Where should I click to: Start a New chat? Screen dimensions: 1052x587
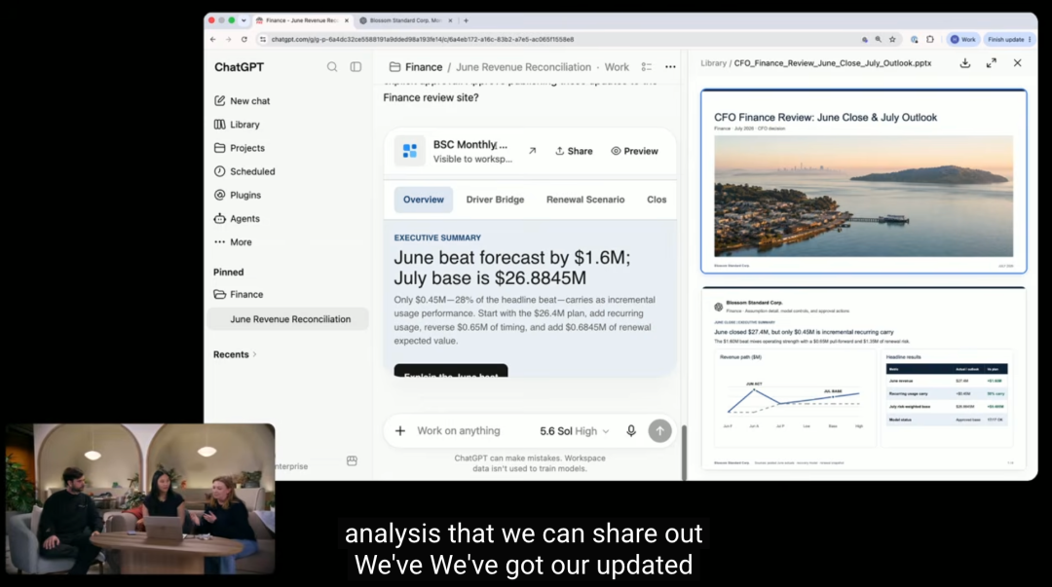242,100
